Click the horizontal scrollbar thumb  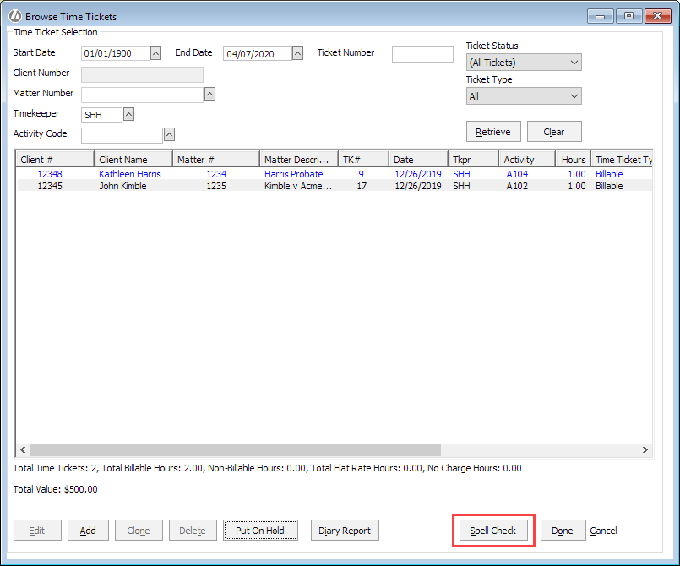tap(236, 449)
